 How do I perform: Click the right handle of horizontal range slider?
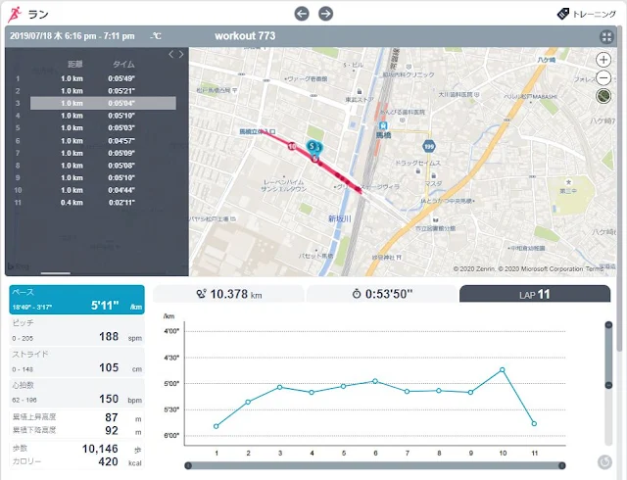(x=561, y=465)
